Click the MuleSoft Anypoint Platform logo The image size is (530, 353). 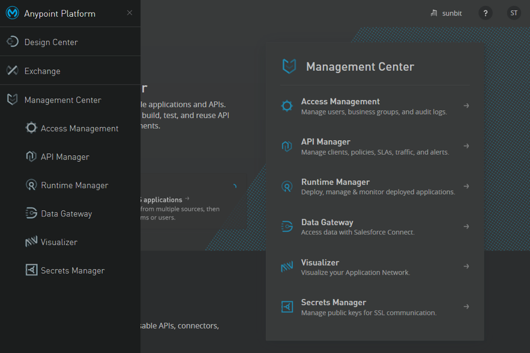[x=13, y=13]
